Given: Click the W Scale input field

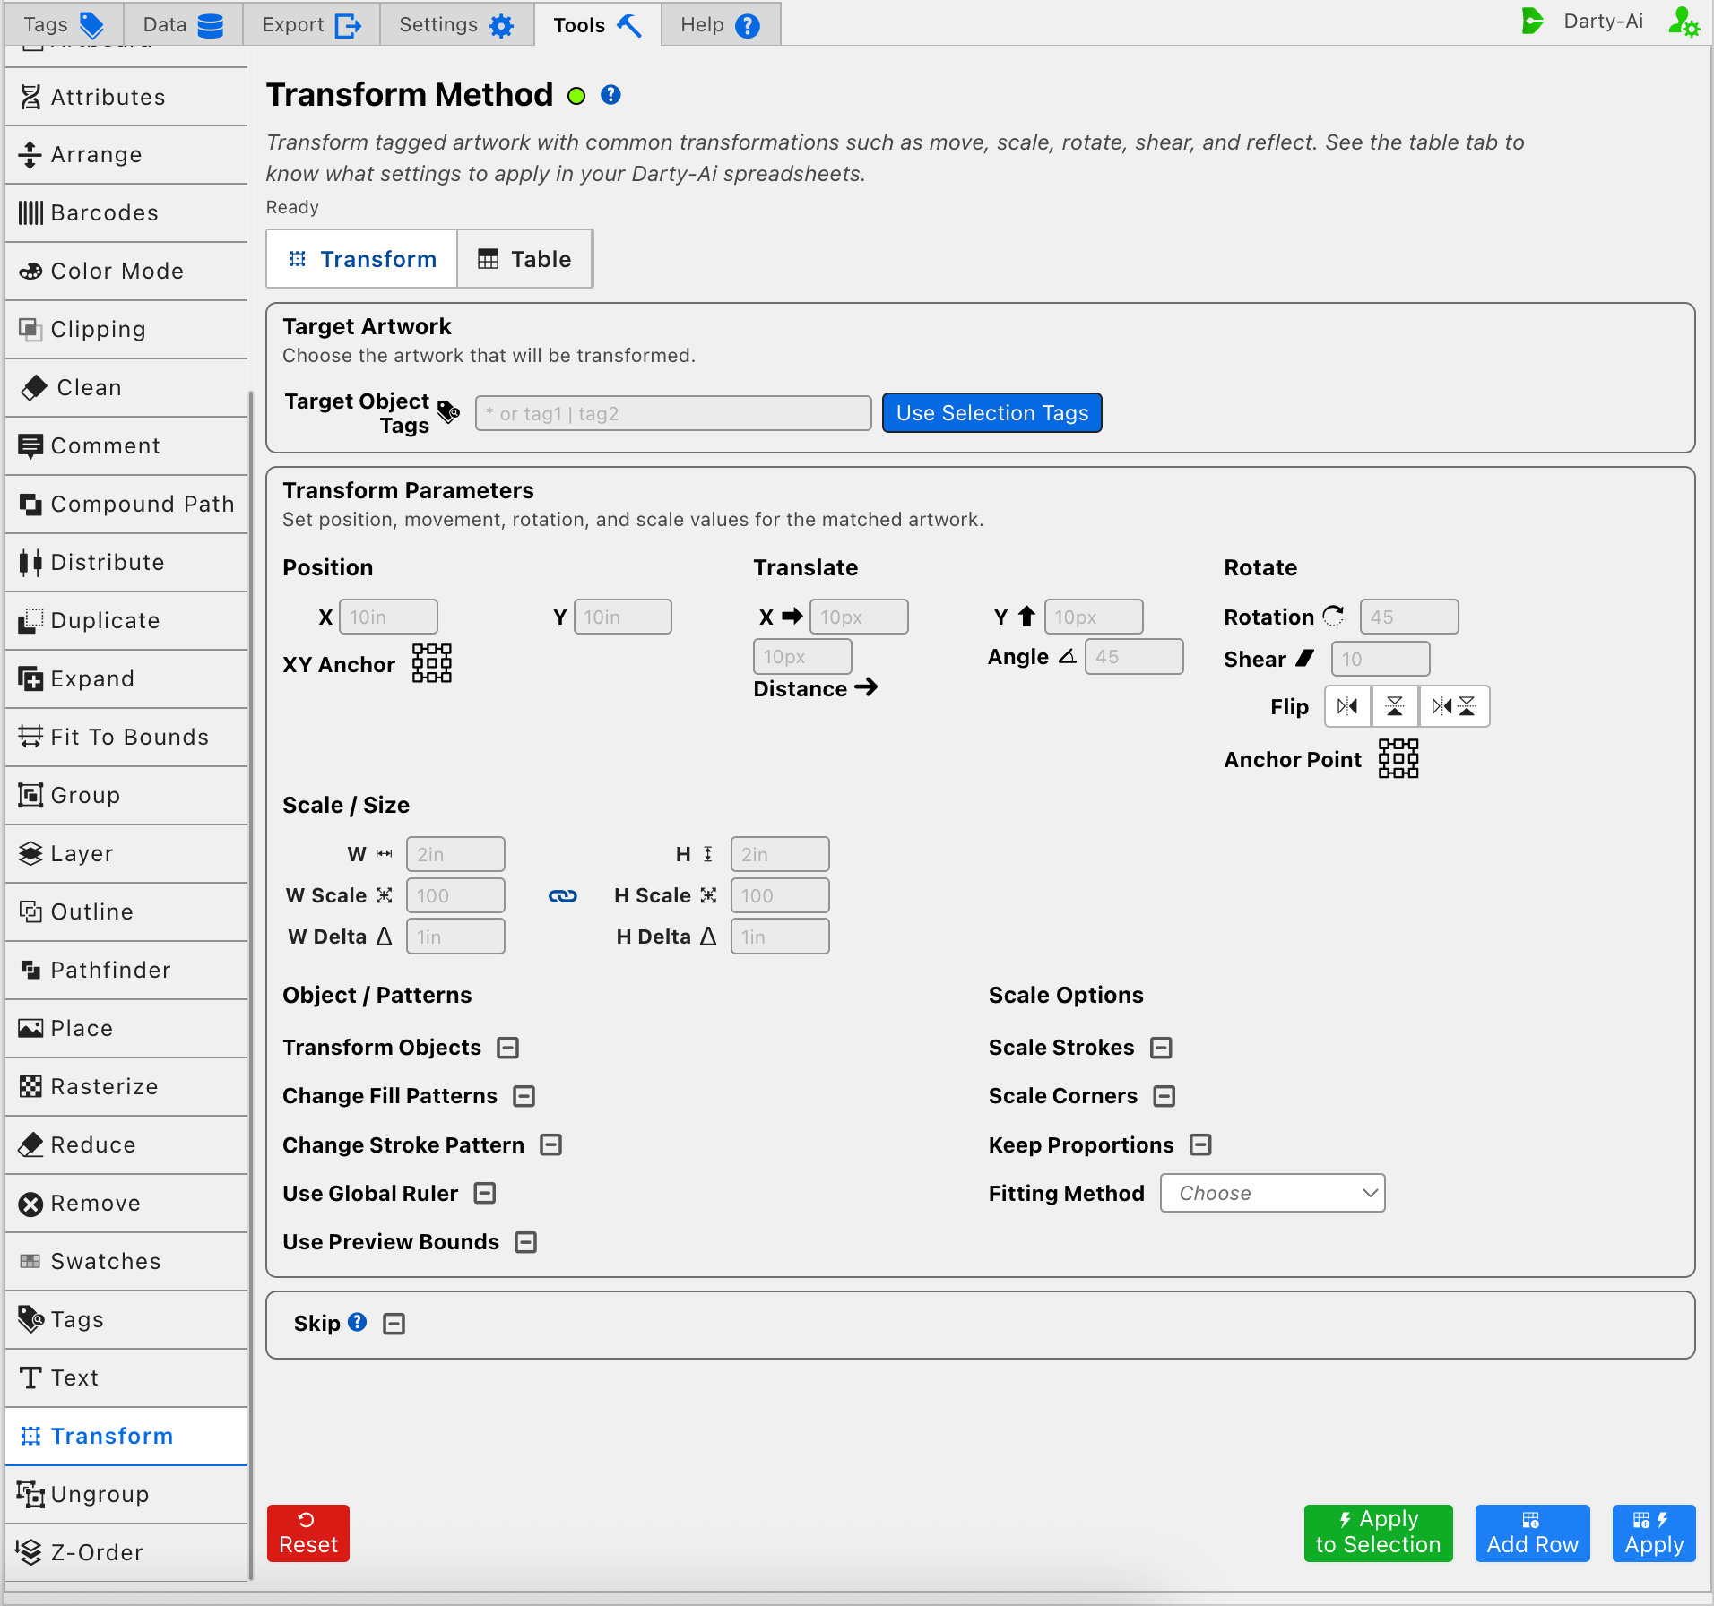Looking at the screenshot, I should (x=455, y=895).
